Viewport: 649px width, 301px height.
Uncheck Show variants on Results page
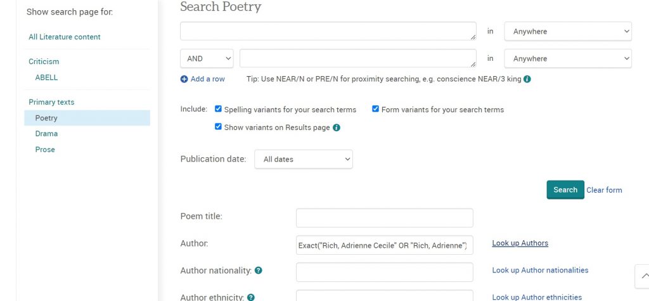(218, 127)
